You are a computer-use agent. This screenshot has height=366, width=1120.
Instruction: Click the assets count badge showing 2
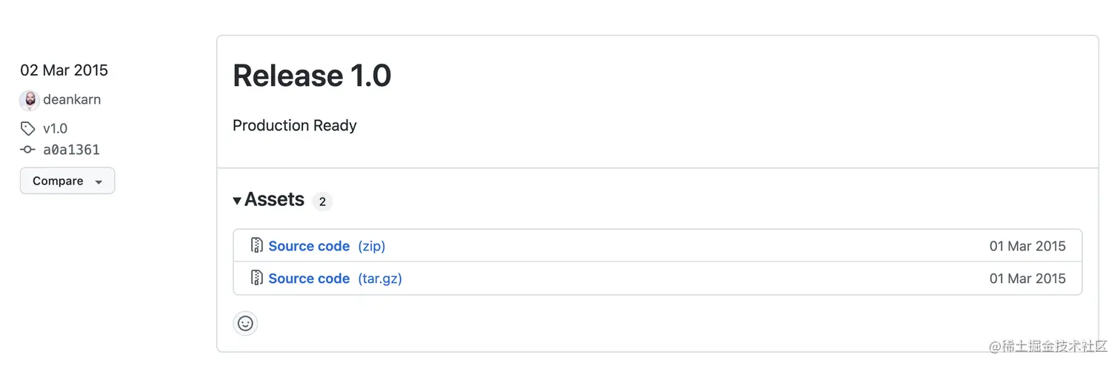coord(322,202)
